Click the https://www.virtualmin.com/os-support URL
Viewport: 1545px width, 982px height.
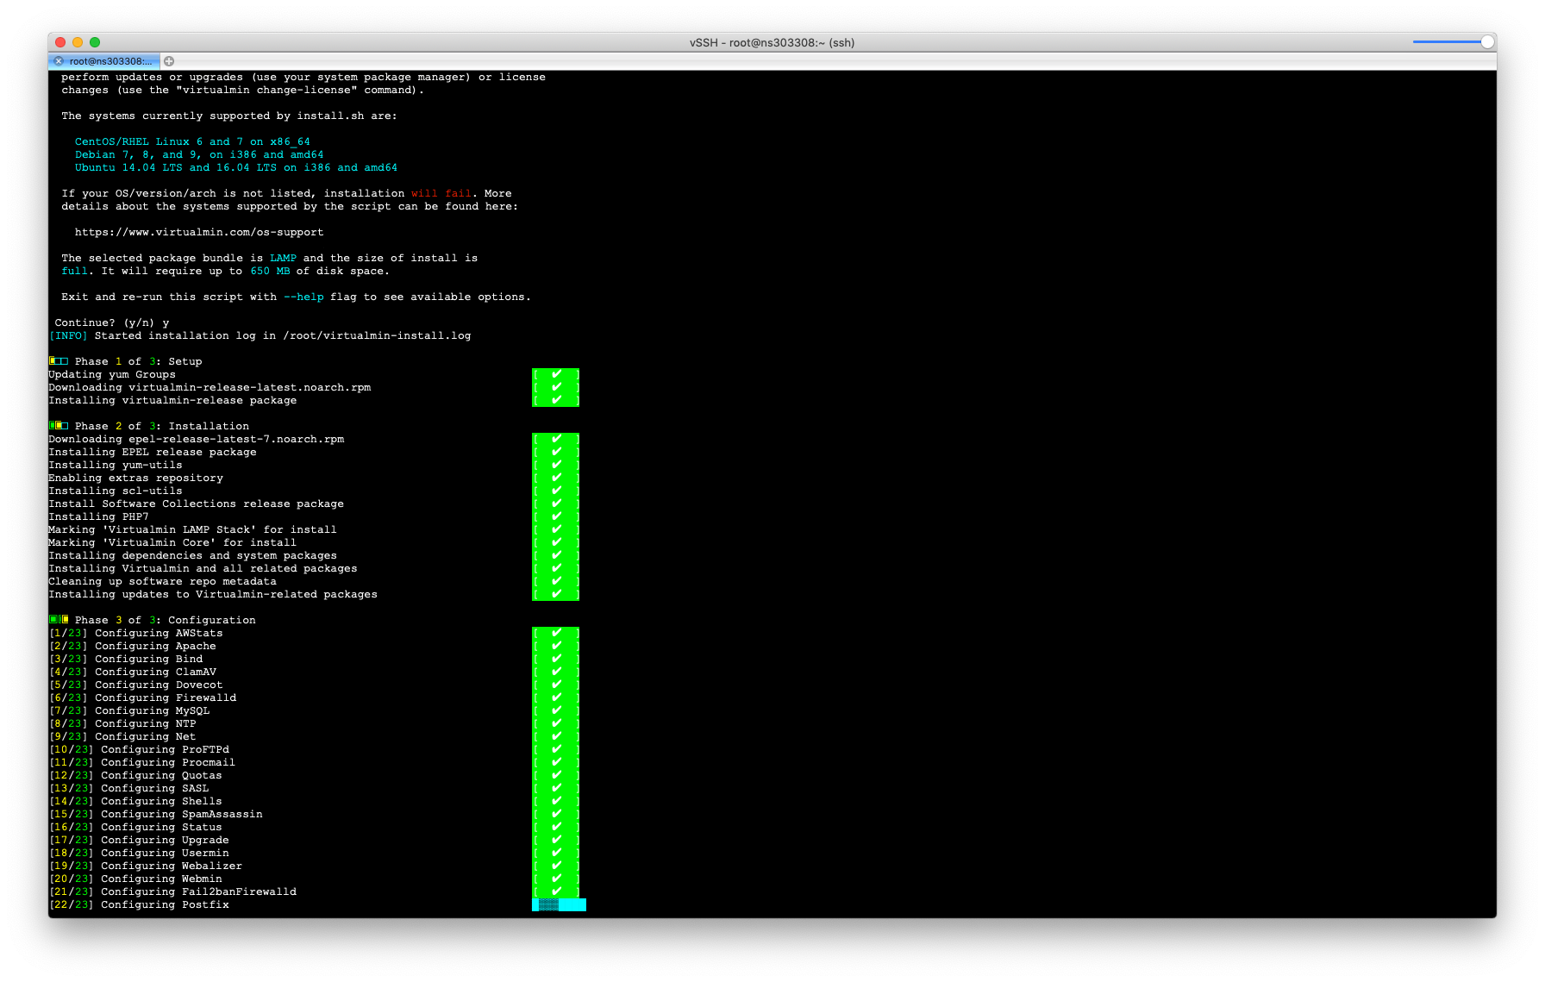(x=199, y=232)
